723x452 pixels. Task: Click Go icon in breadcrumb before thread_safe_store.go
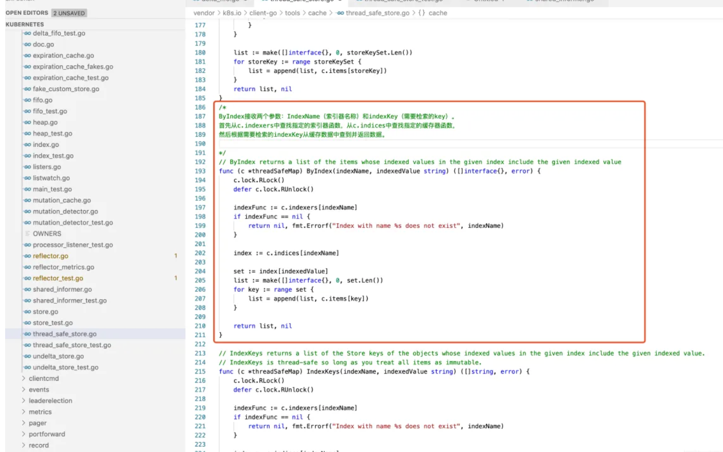pos(341,13)
